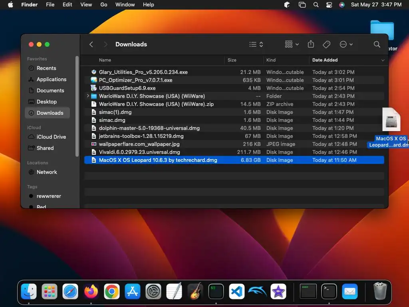The width and height of the screenshot is (409, 307).
Task: Select Network under Locations
Action: (47, 172)
